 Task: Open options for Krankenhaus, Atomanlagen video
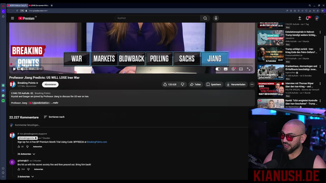click(320, 66)
